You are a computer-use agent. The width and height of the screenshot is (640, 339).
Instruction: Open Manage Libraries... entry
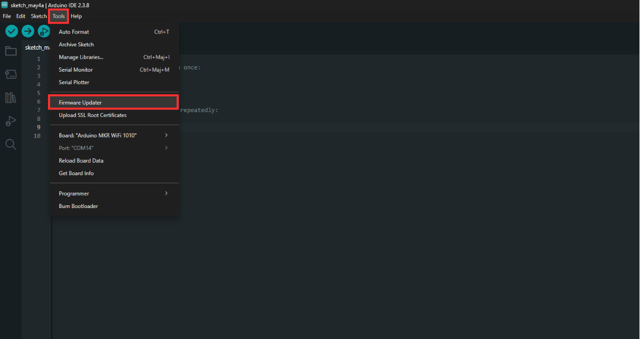coord(114,57)
